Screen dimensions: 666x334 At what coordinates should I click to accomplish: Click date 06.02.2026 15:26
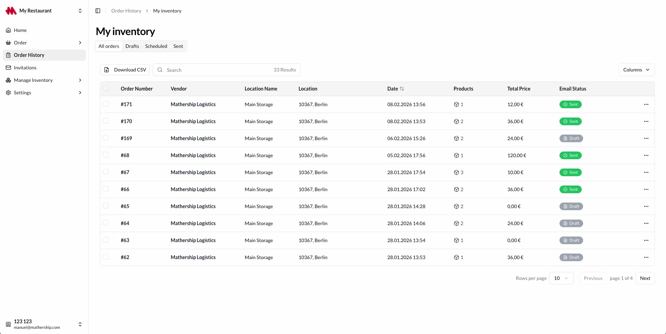click(x=406, y=138)
